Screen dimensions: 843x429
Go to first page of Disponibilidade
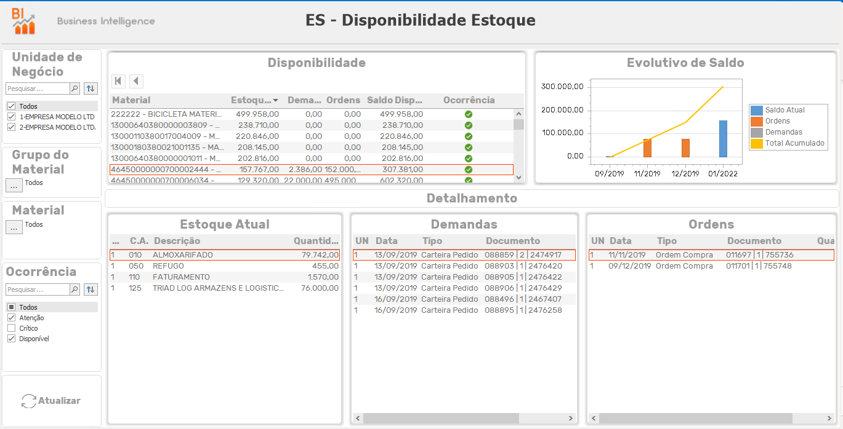tap(119, 81)
